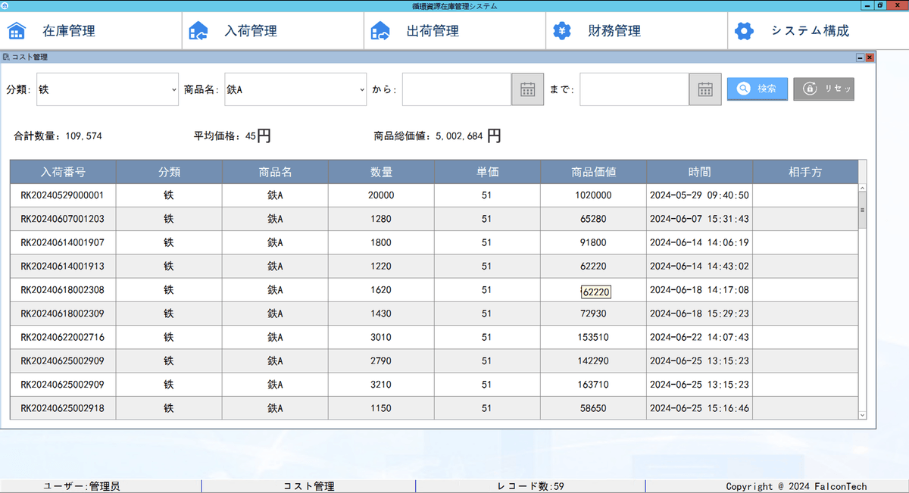Select row with 入荷番号 RK20240622002716
Image resolution: width=909 pixels, height=493 pixels.
[x=62, y=337]
